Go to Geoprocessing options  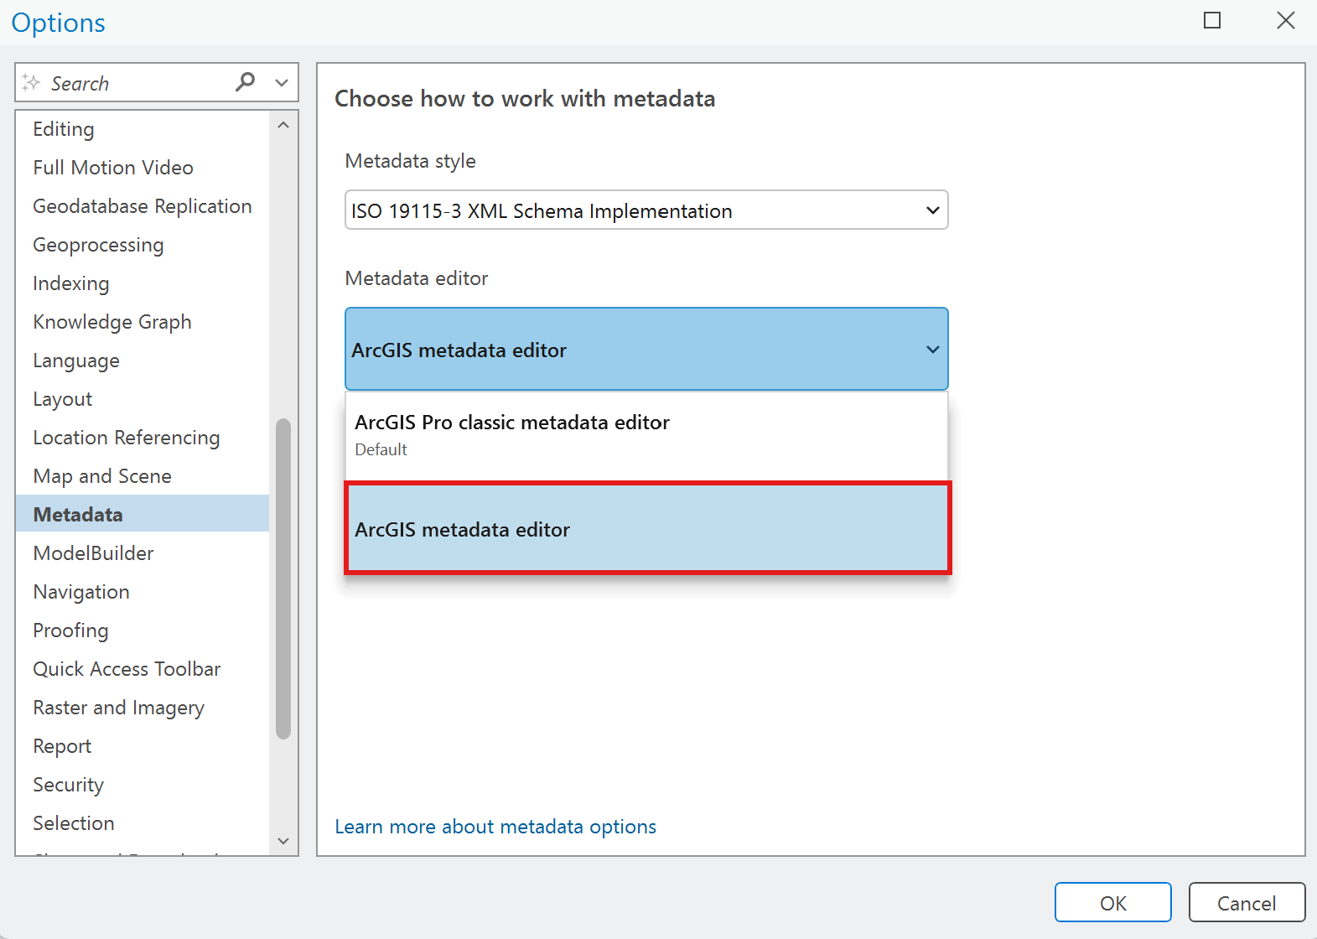(x=143, y=245)
